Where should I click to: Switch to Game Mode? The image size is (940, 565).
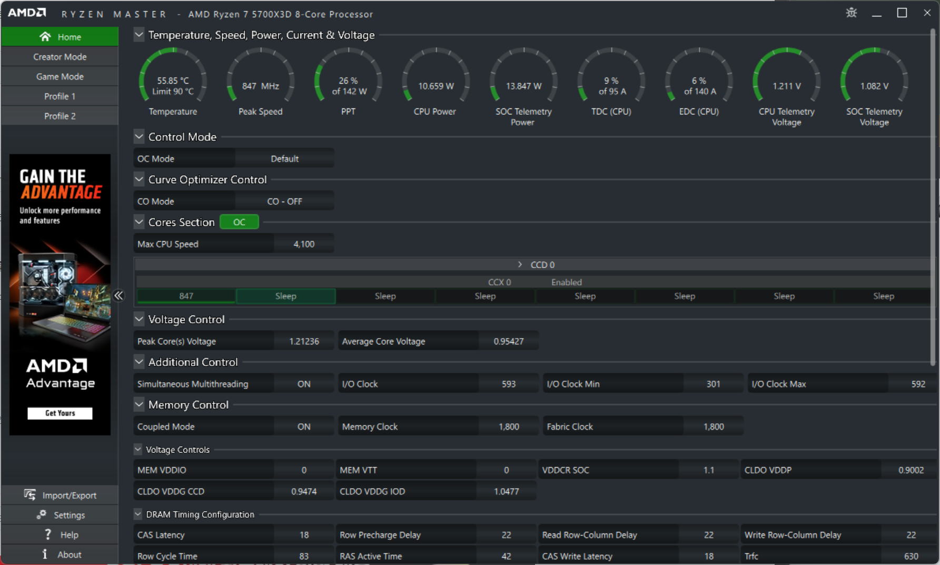[x=60, y=76]
